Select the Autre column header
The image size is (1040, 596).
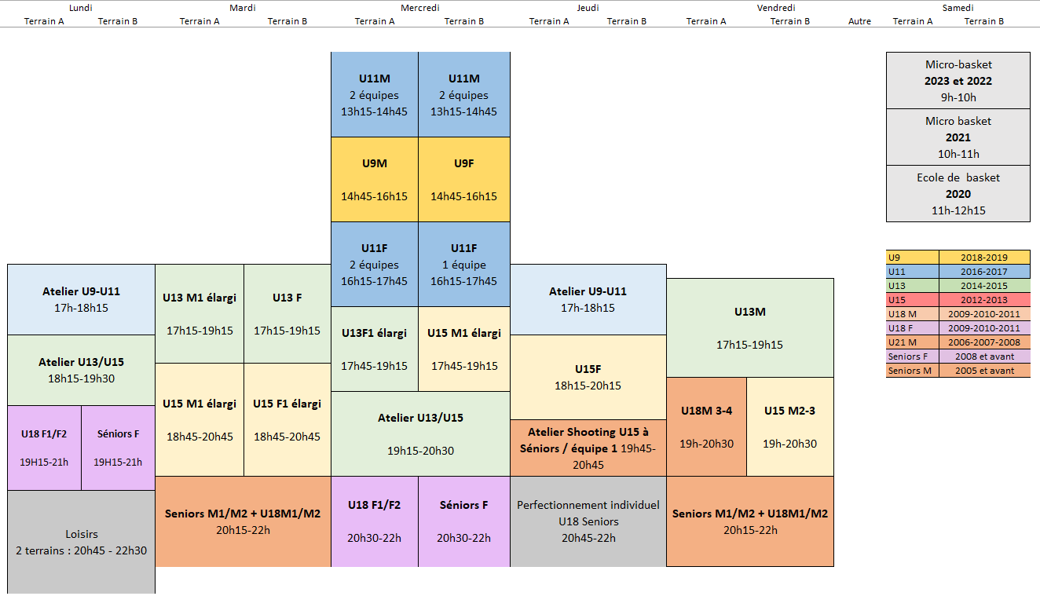coord(860,21)
